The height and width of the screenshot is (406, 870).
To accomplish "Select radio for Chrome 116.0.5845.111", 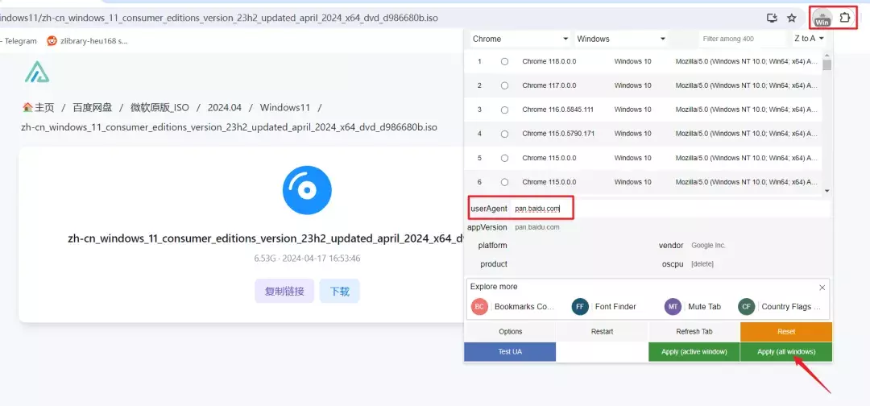I will tap(504, 110).
